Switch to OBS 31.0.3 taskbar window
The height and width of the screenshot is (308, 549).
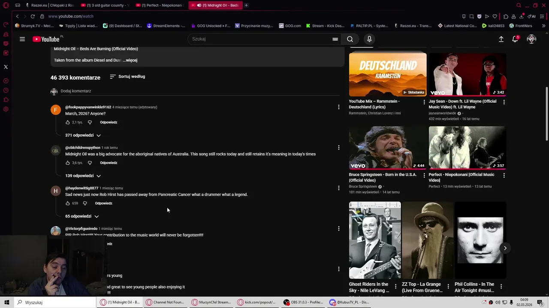click(x=303, y=302)
